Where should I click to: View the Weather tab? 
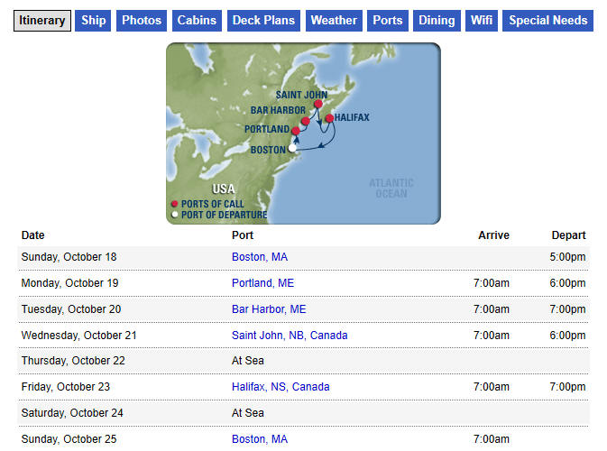(334, 21)
